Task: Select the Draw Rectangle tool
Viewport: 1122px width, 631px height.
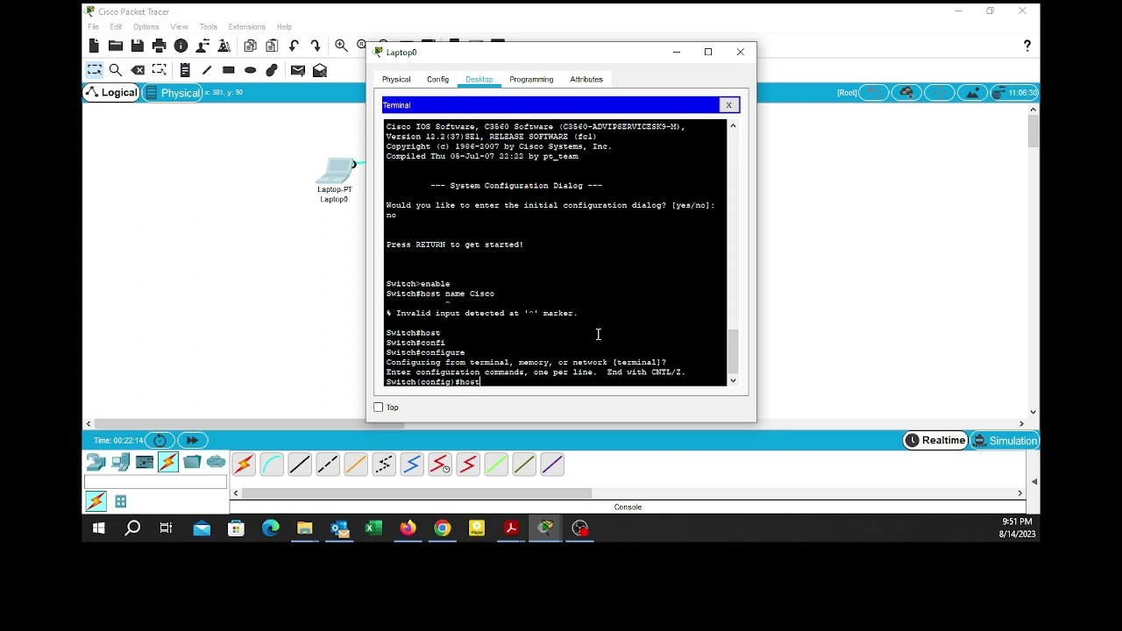Action: tap(229, 70)
